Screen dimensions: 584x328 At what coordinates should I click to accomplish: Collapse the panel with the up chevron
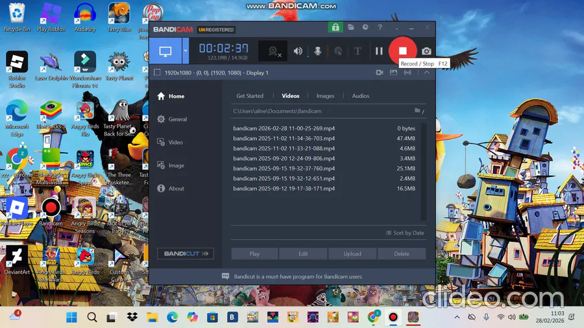427,73
